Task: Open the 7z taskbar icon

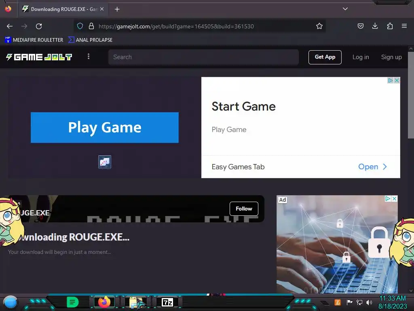Action: click(x=167, y=302)
